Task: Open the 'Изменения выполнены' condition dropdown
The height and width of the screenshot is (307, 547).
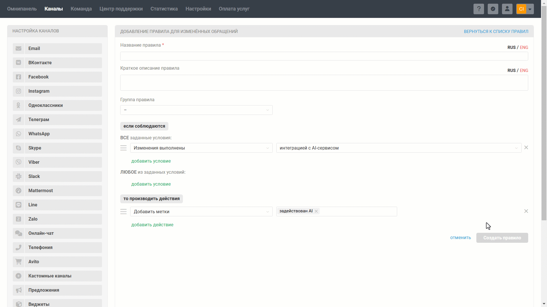Action: pos(201,148)
